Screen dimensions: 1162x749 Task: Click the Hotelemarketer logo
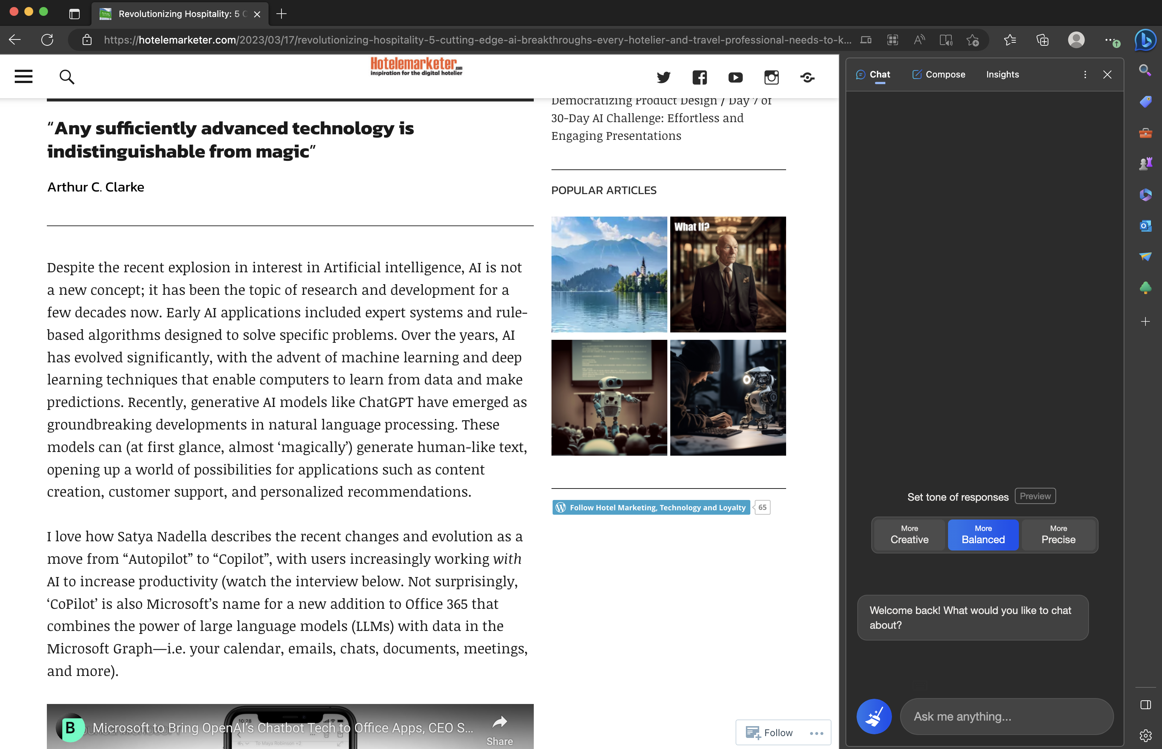tap(416, 67)
